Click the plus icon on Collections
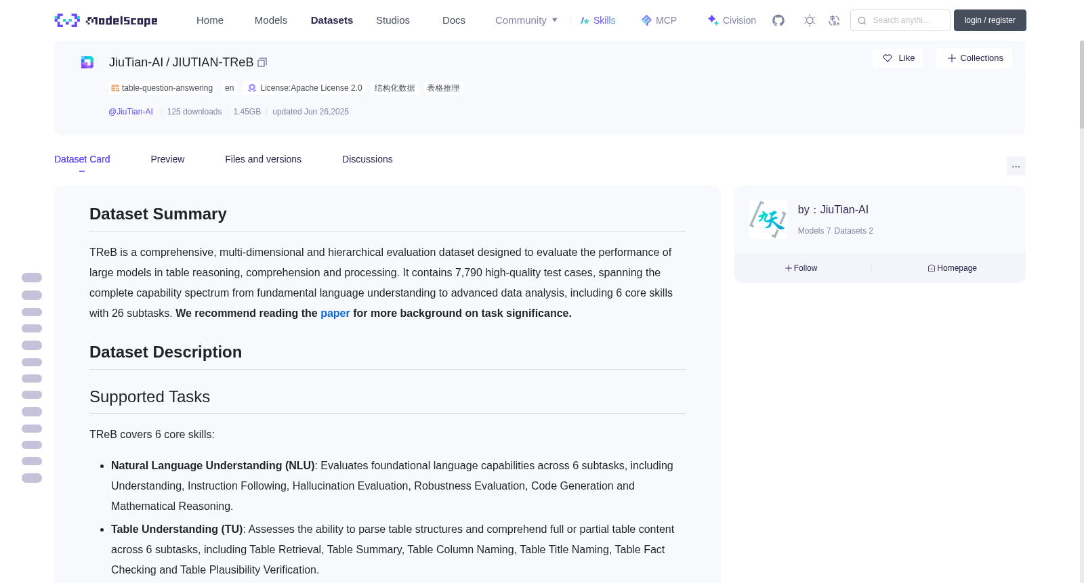 (x=952, y=58)
